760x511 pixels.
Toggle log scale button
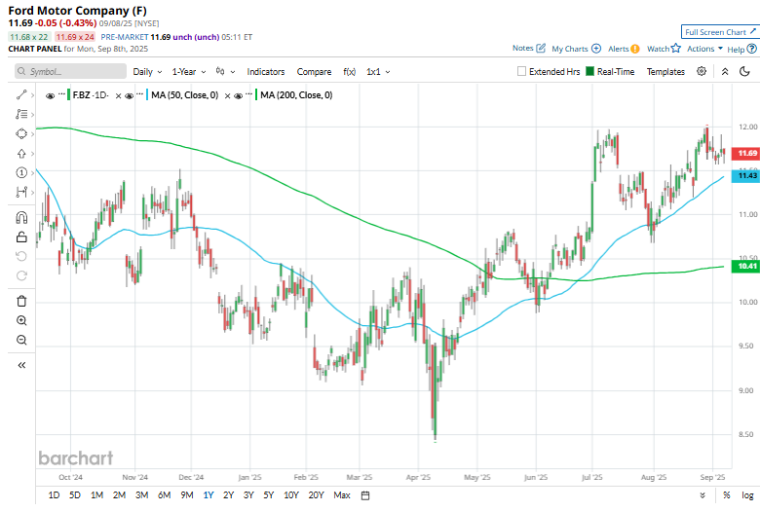coord(747,495)
